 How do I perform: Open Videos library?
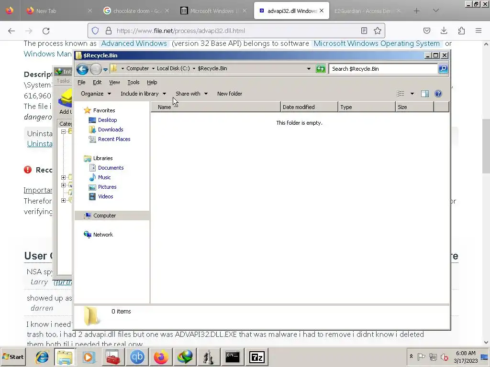pos(105,196)
